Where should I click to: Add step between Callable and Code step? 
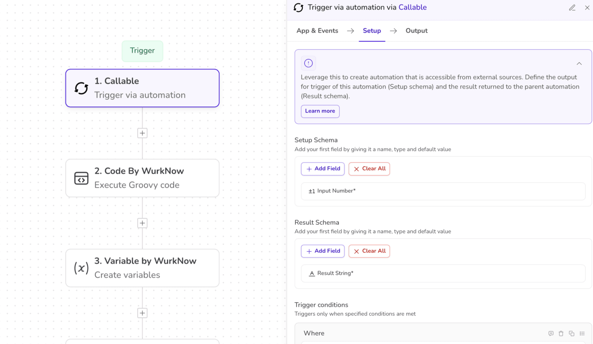[x=142, y=133]
